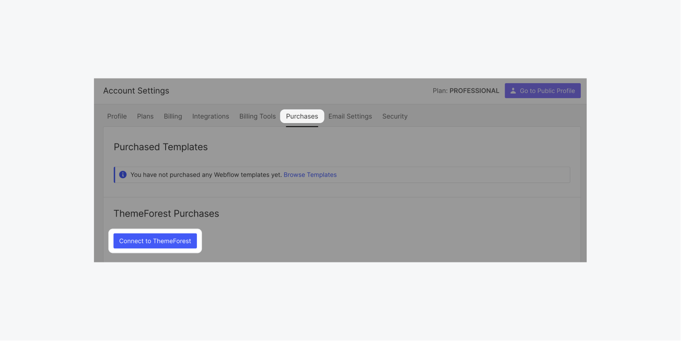Viewport: 681px width, 341px height.
Task: Select the Billing tab
Action: (173, 116)
